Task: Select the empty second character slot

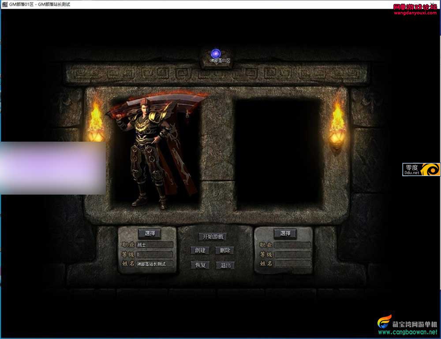Action: click(x=277, y=153)
